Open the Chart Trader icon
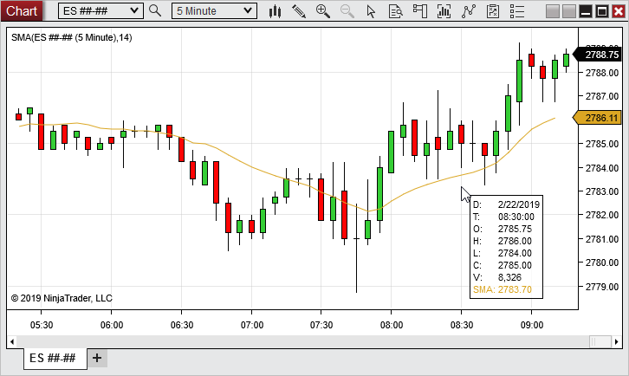 (x=420, y=11)
